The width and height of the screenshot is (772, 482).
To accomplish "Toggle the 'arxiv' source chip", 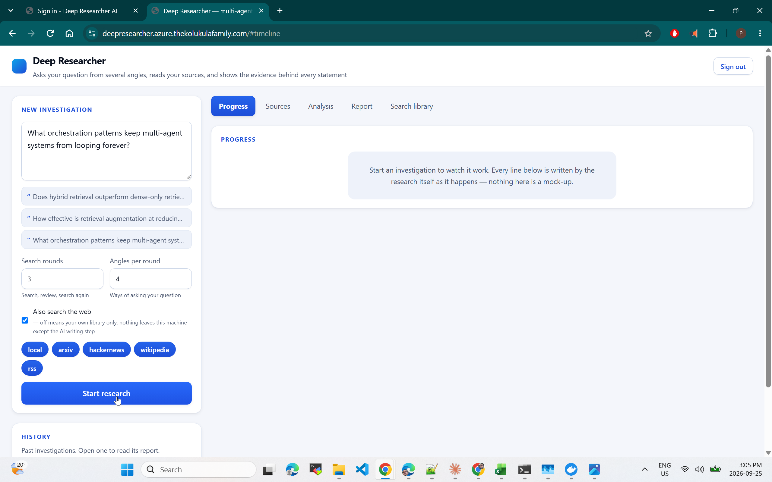I will pos(65,349).
